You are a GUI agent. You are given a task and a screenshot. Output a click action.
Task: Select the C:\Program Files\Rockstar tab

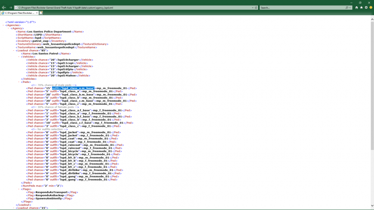pos(19,13)
